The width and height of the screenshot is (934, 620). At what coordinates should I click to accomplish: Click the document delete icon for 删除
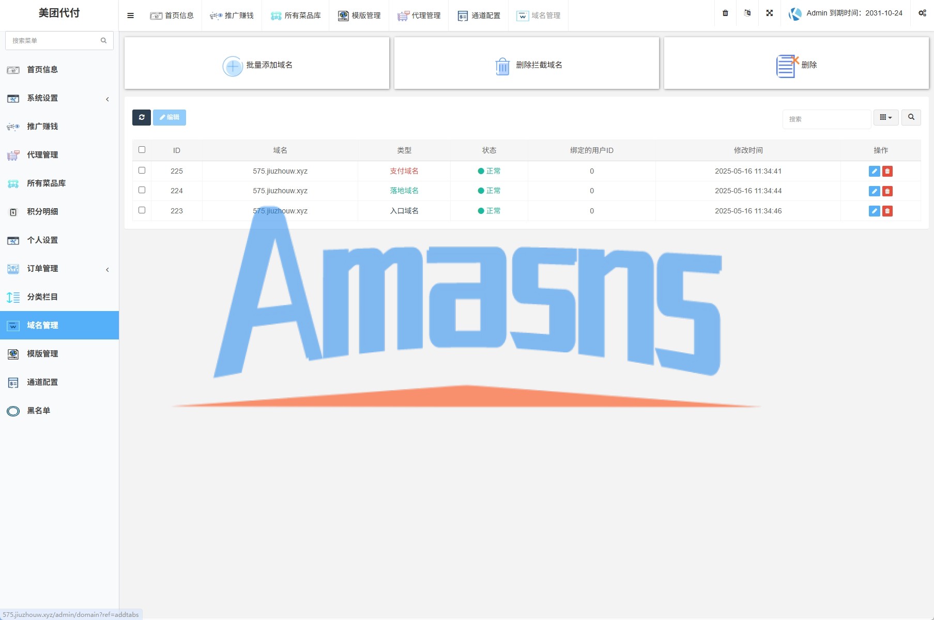tap(787, 66)
